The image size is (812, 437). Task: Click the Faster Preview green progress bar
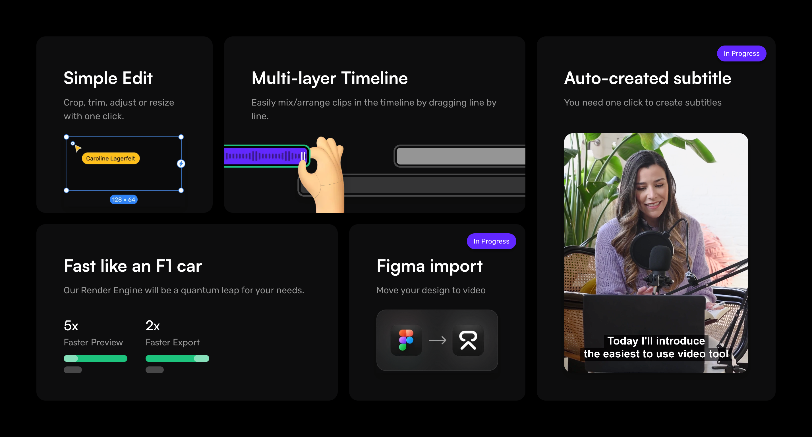coord(96,358)
